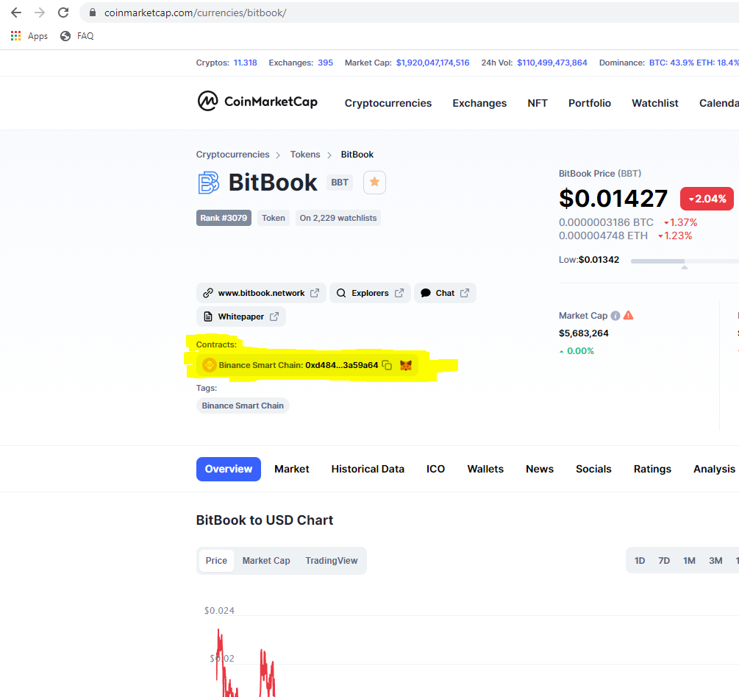Click the Cryptos count 11,318
The width and height of the screenshot is (739, 697).
click(246, 63)
